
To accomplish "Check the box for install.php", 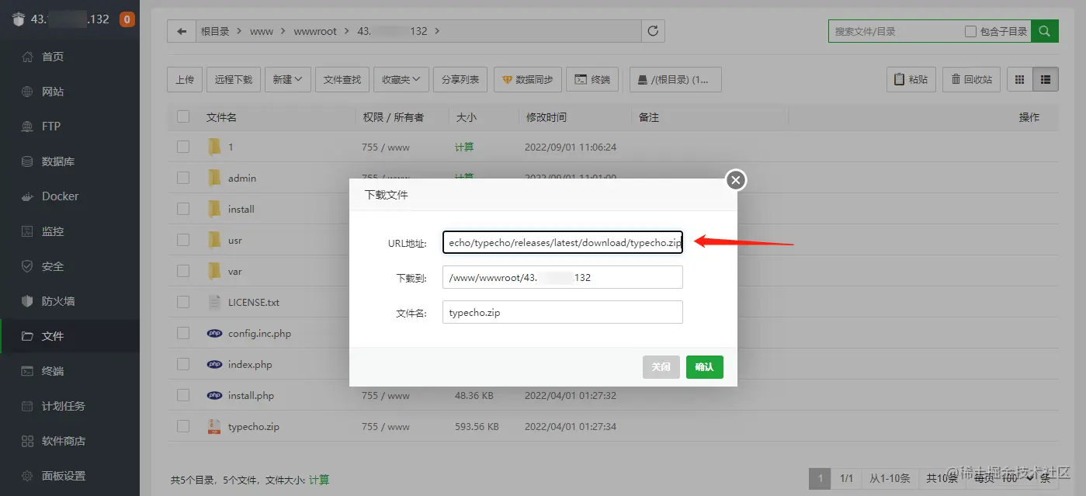I will coord(183,395).
